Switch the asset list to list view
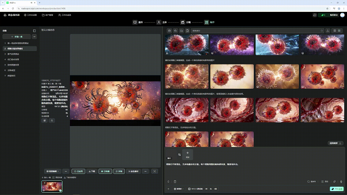The image size is (347, 195). coord(339,31)
